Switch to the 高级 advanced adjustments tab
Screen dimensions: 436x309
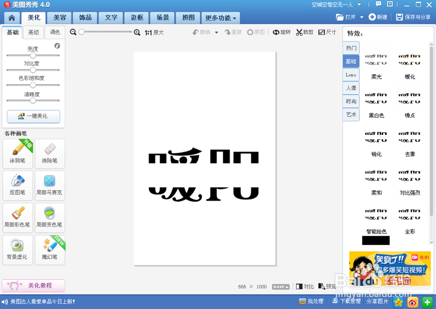tap(34, 33)
